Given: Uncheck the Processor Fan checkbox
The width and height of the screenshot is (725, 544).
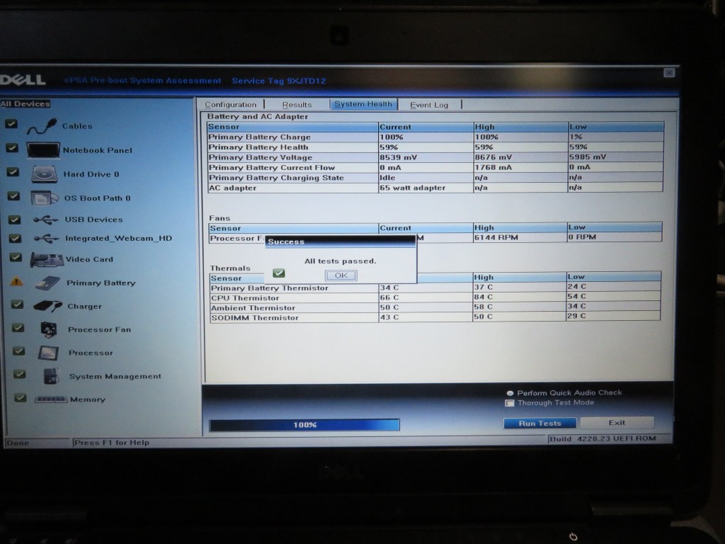Looking at the screenshot, I should [18, 327].
